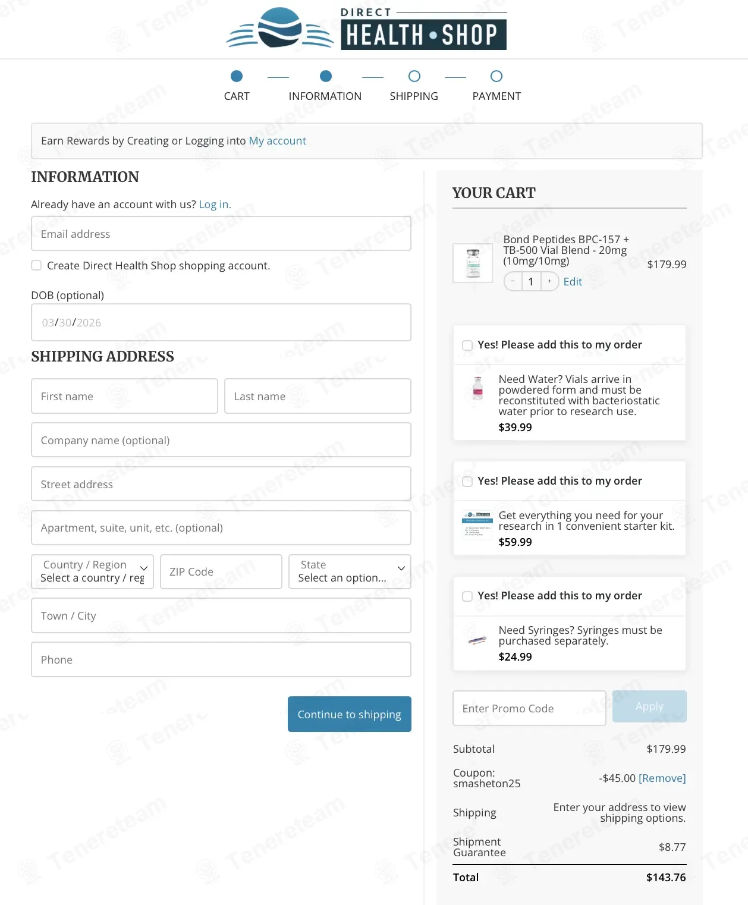
Task: Open the BPC-157 vial product thumbnail
Action: point(473,263)
